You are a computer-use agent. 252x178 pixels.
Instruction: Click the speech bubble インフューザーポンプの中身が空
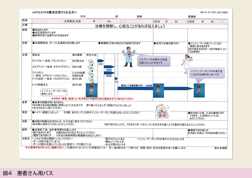coord(207,73)
